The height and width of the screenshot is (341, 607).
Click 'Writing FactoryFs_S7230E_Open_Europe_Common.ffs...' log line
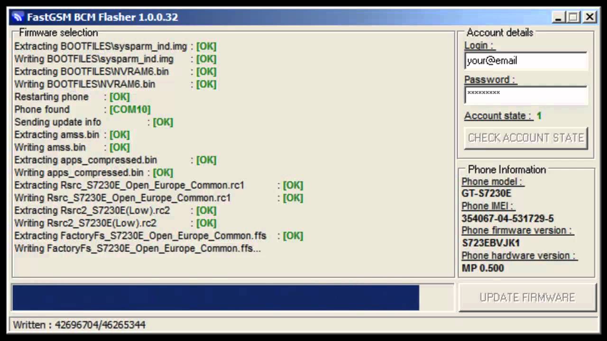[138, 249]
